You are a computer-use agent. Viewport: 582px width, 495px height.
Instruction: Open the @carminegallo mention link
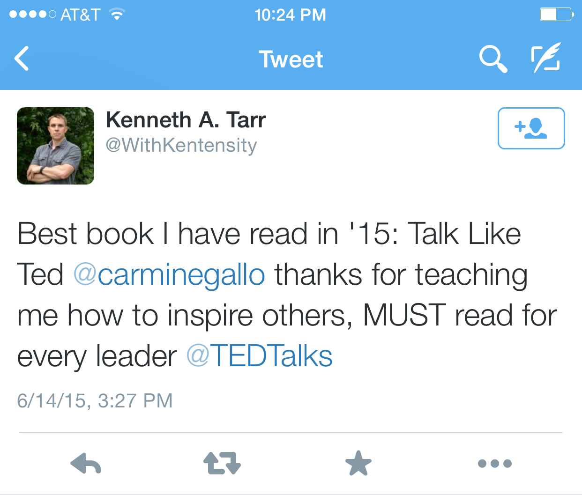(x=169, y=274)
